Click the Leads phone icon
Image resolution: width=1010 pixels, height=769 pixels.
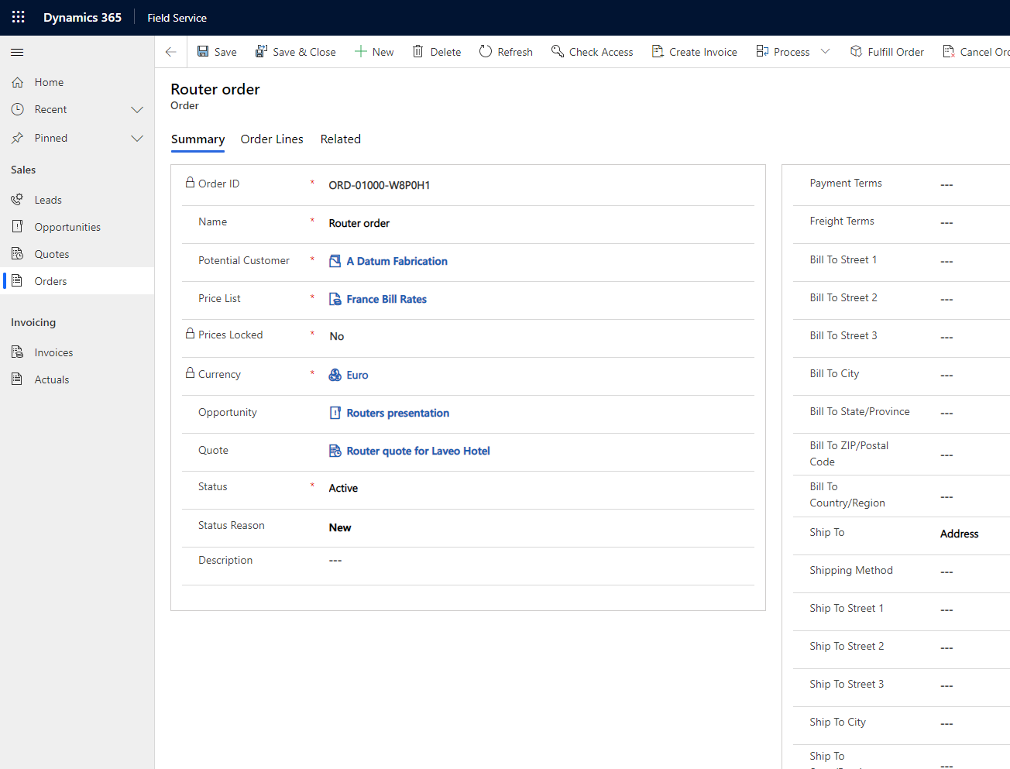(17, 200)
